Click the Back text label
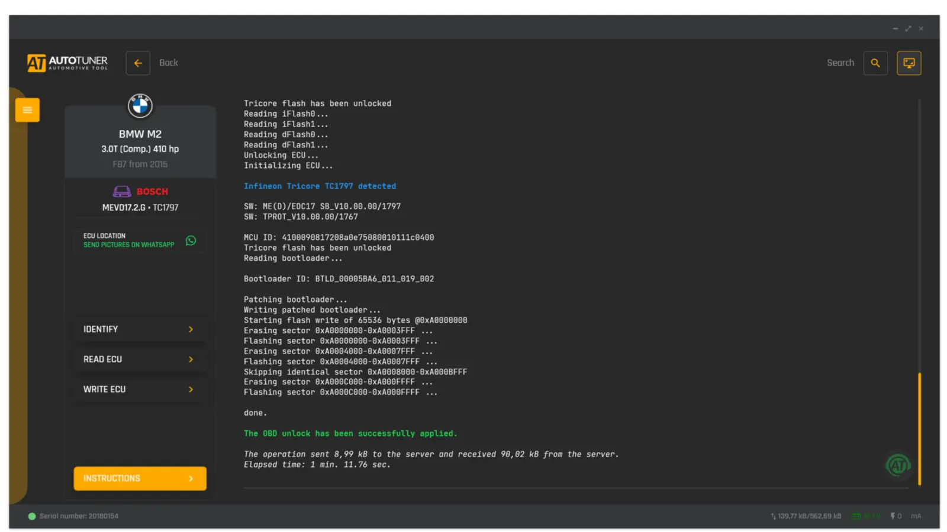The width and height of the screenshot is (947, 532). coord(169,63)
